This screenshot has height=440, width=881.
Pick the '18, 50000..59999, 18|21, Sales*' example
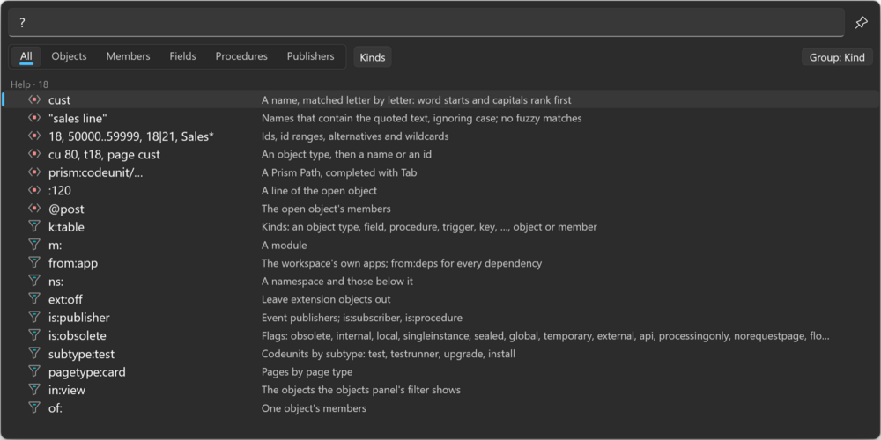tap(131, 136)
